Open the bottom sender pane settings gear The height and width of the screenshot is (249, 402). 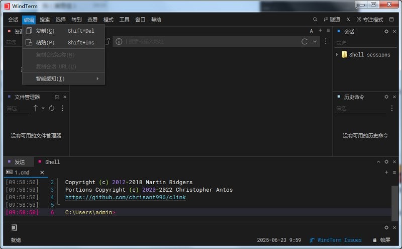(x=386, y=227)
